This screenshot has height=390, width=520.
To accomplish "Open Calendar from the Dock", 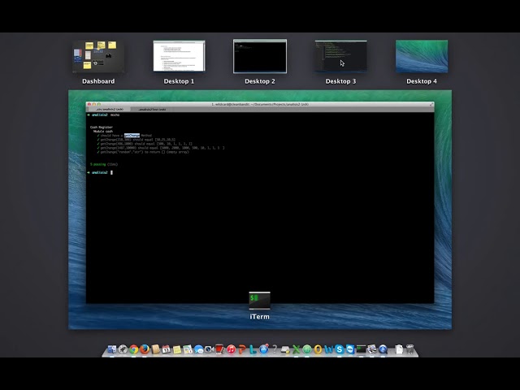I will tap(166, 349).
